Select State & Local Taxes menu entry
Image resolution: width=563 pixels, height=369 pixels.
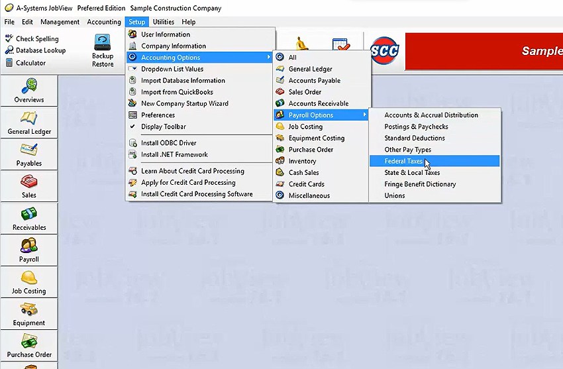pos(412,173)
